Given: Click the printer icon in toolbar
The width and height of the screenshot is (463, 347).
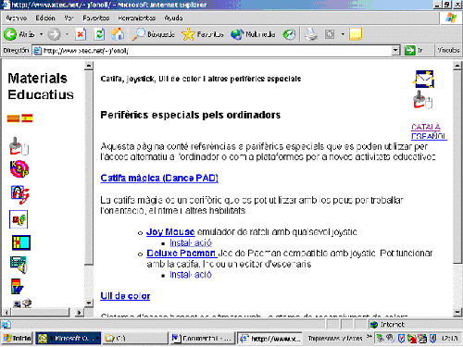Looking at the screenshot, I should [x=311, y=34].
